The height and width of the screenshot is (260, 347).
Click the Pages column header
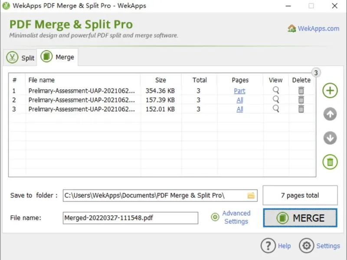point(240,80)
